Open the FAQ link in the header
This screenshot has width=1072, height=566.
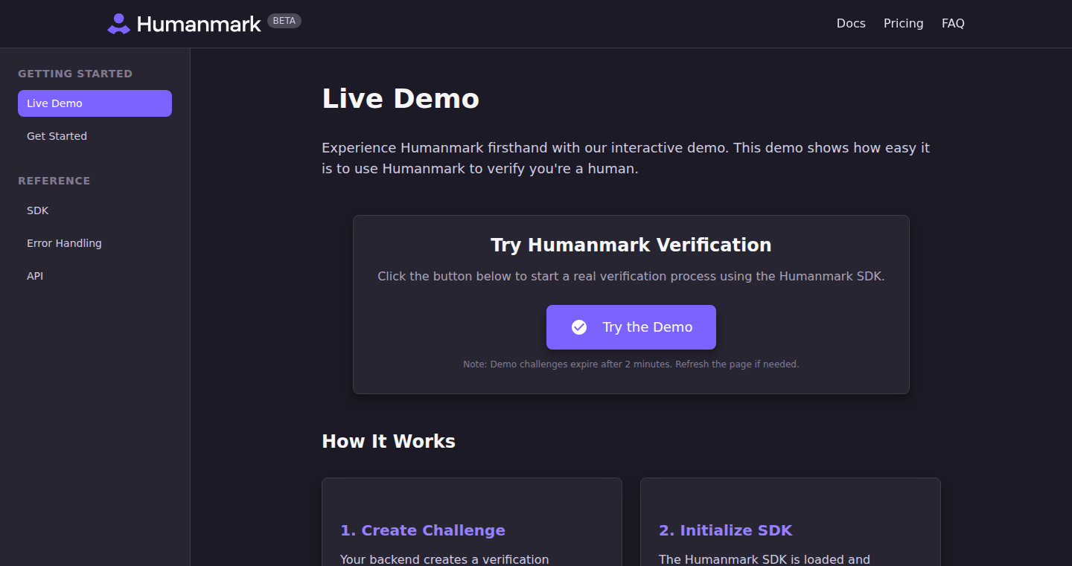click(x=953, y=24)
